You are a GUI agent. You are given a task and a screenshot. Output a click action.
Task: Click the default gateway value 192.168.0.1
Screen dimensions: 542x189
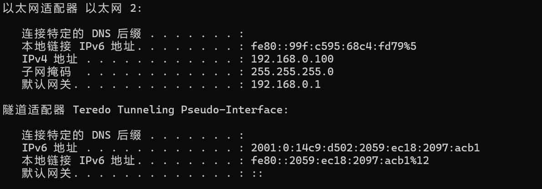click(x=286, y=84)
